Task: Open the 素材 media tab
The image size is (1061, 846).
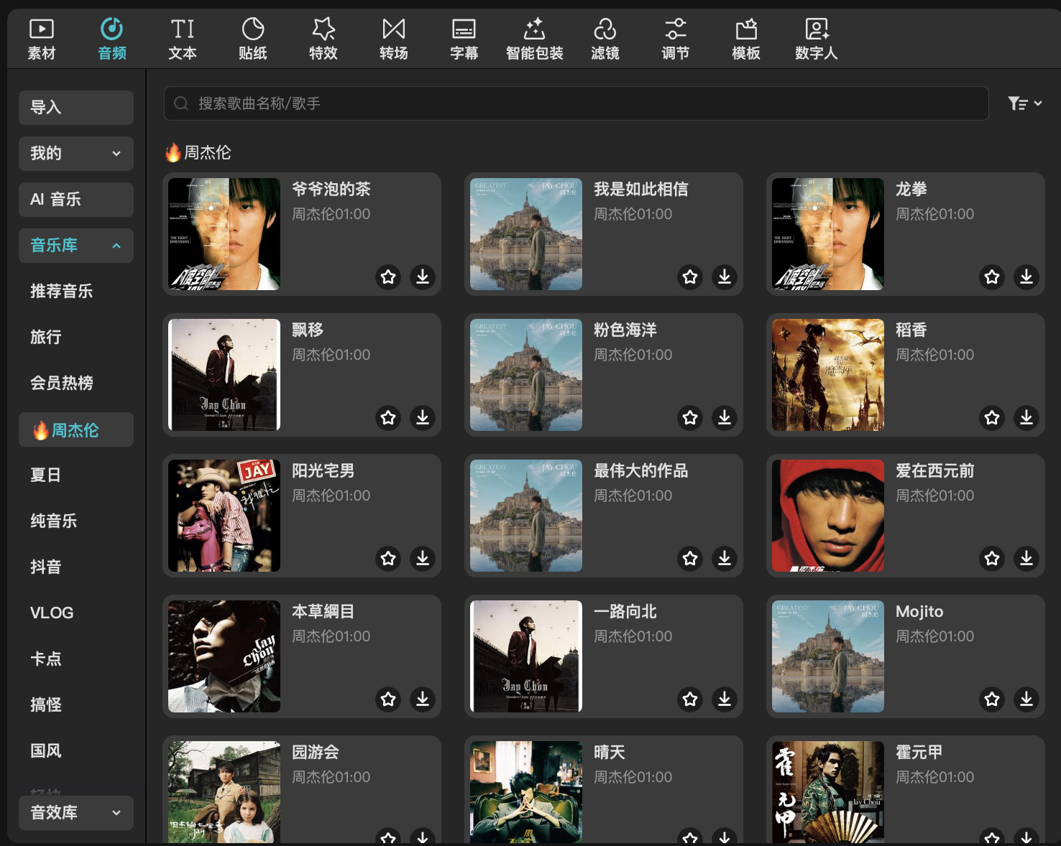Action: (x=42, y=39)
